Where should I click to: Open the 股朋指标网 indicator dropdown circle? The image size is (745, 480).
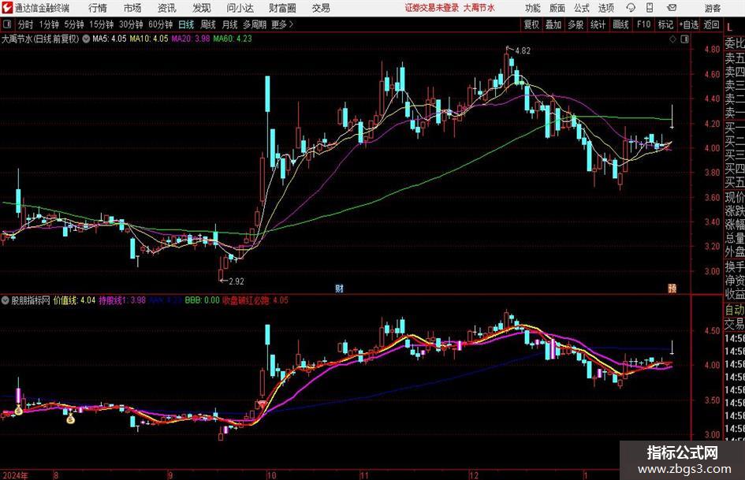pyautogui.click(x=6, y=300)
